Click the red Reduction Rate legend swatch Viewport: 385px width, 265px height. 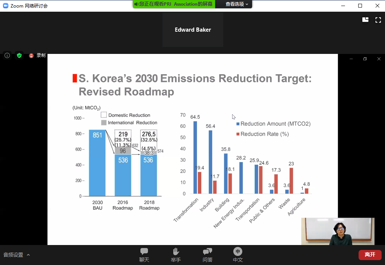pyautogui.click(x=238, y=134)
